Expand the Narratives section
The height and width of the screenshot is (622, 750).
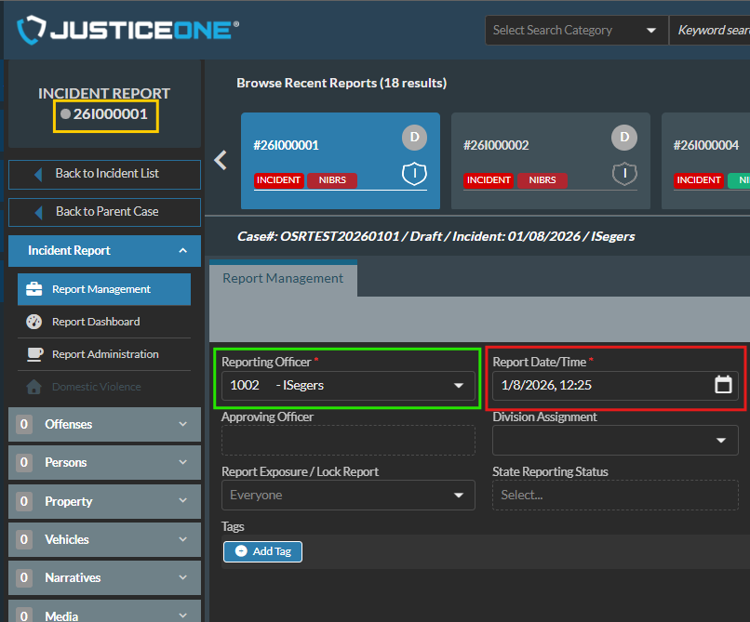104,578
